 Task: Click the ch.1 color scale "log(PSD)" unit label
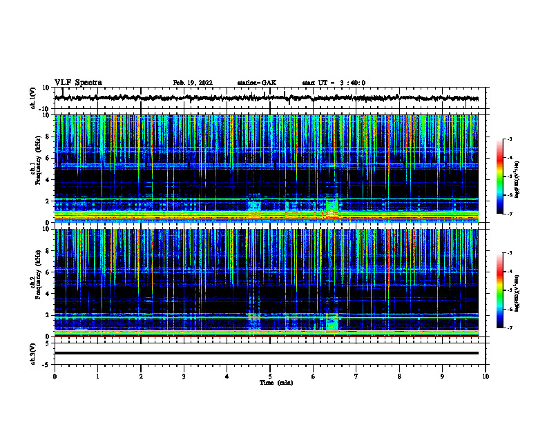click(517, 180)
